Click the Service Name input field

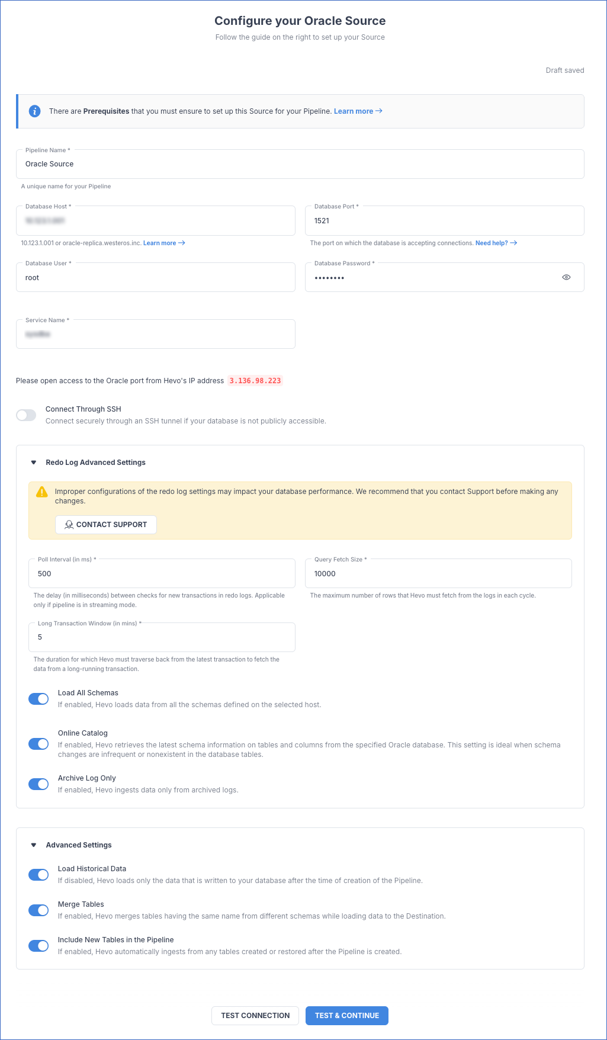pyautogui.click(x=156, y=334)
